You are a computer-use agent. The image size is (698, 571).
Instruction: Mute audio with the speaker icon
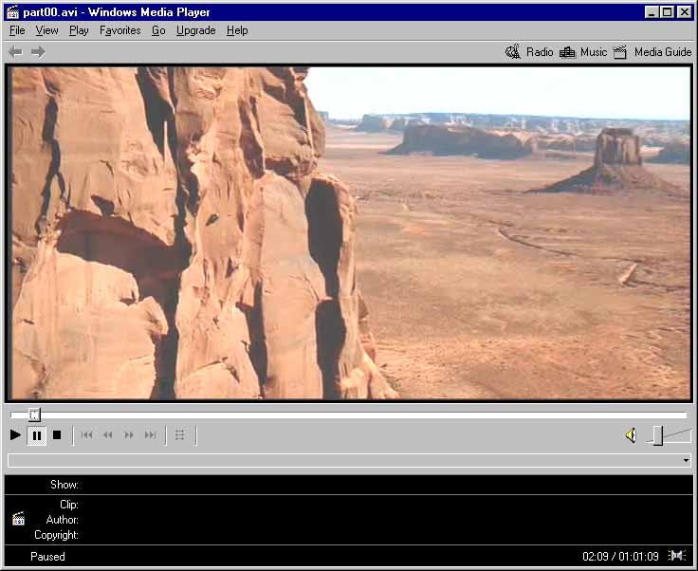[631, 434]
